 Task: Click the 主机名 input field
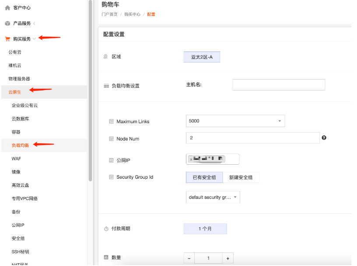(x=279, y=84)
